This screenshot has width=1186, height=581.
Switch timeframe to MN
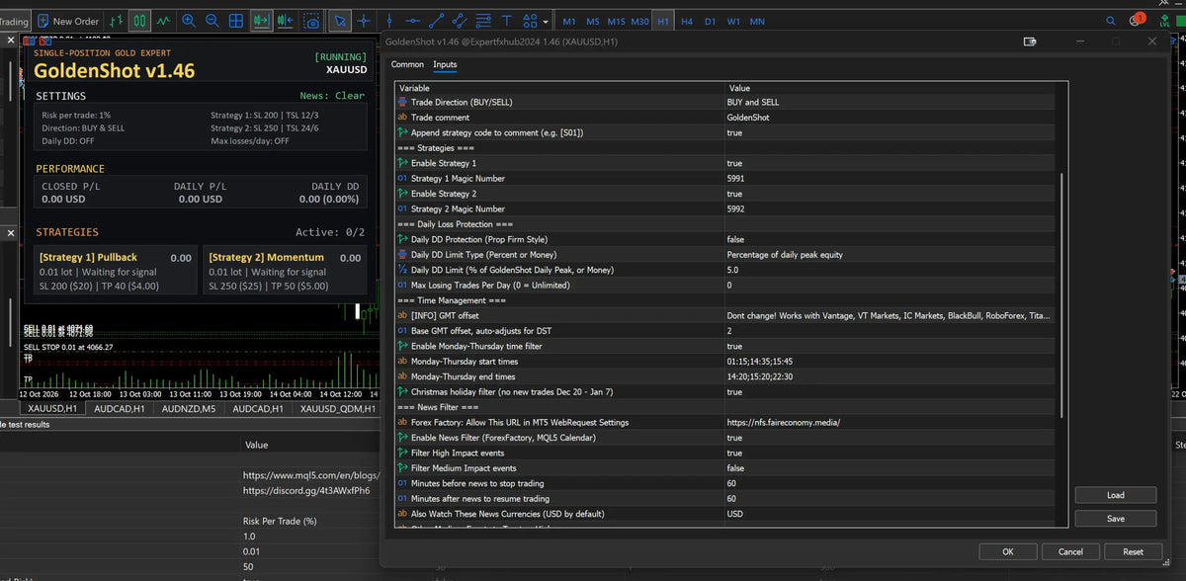(x=757, y=21)
